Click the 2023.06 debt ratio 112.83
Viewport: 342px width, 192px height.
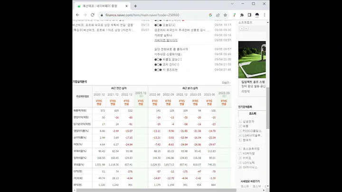point(211,151)
